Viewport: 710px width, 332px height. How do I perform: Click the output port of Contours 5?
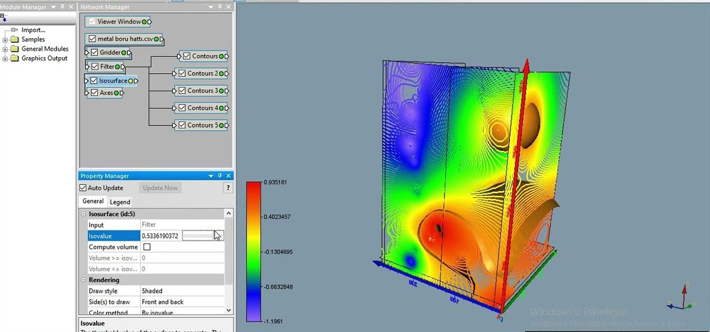click(227, 125)
